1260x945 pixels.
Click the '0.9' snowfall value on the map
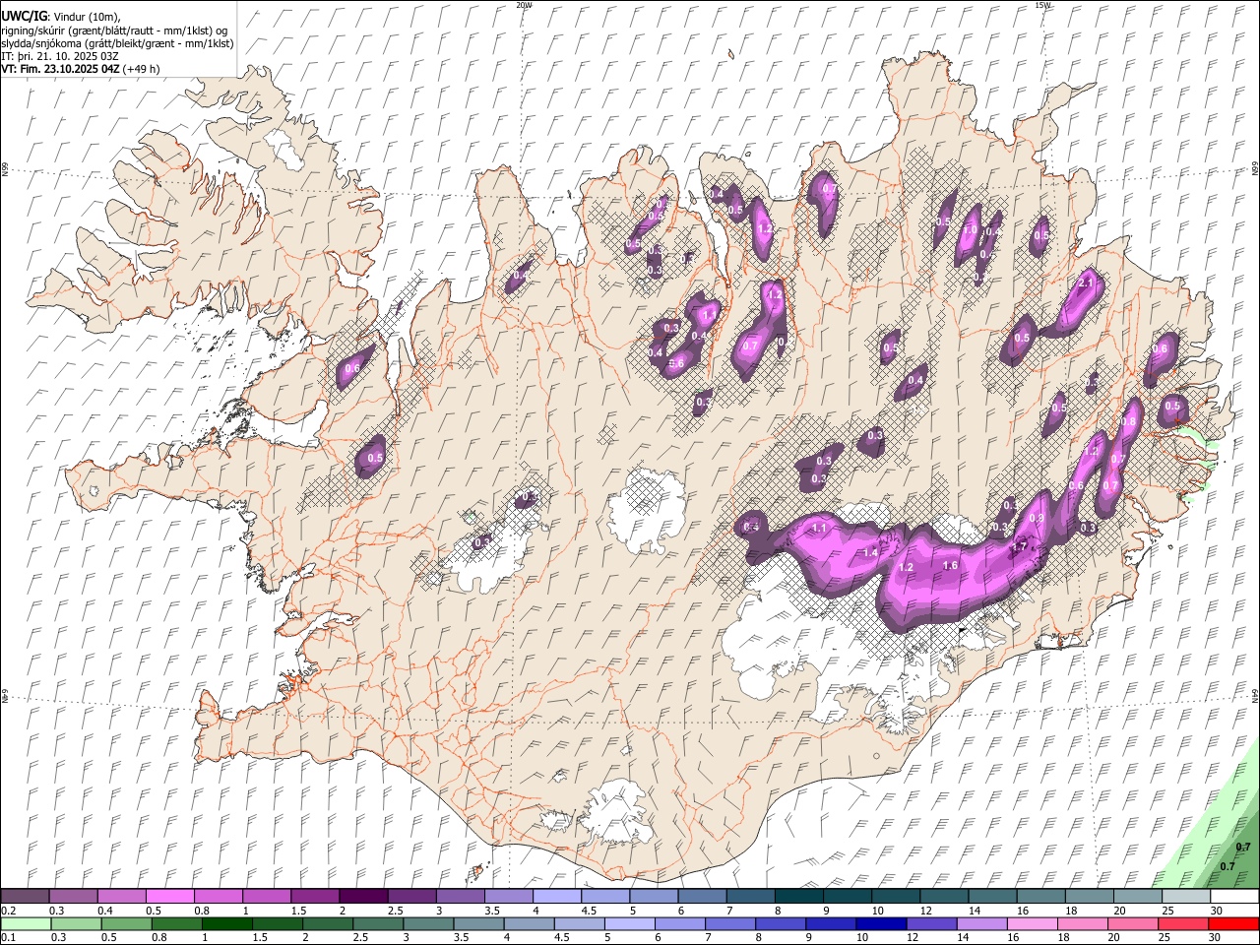1036,519
